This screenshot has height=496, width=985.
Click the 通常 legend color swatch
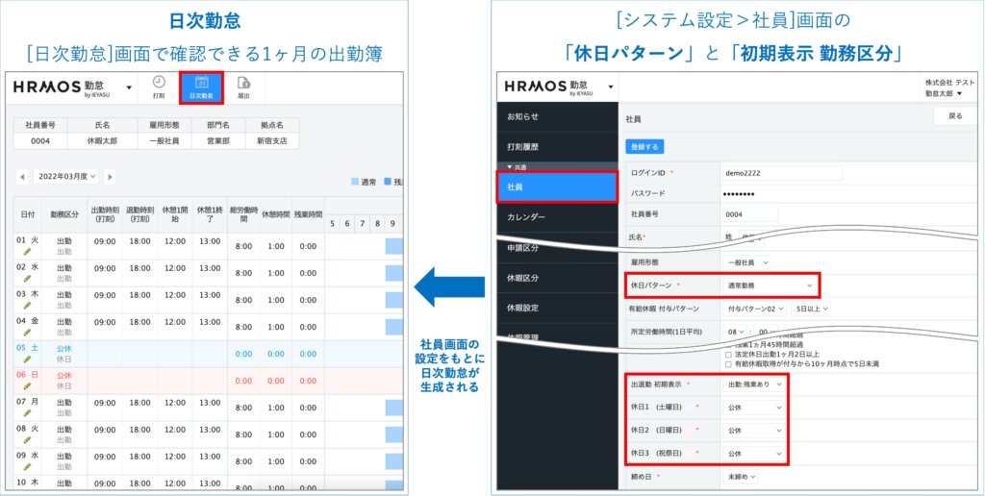point(355,181)
